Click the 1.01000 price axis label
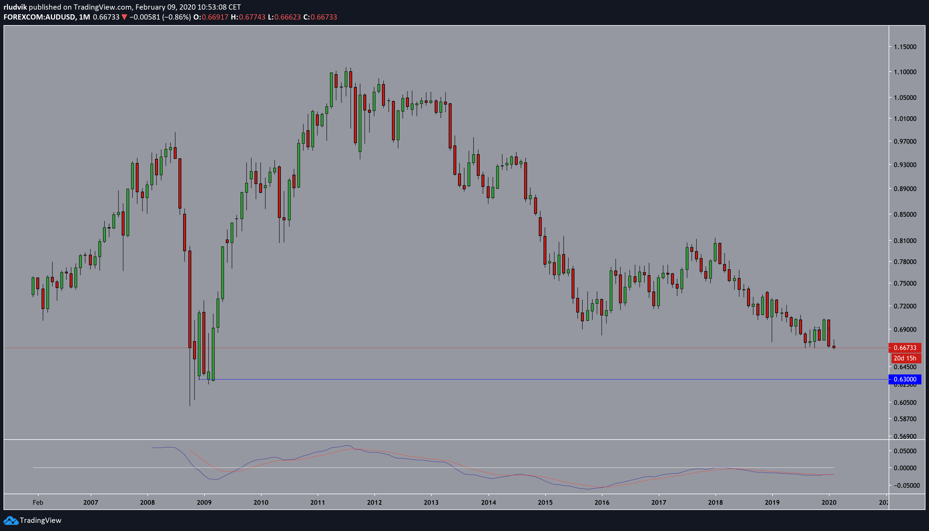 (905, 119)
